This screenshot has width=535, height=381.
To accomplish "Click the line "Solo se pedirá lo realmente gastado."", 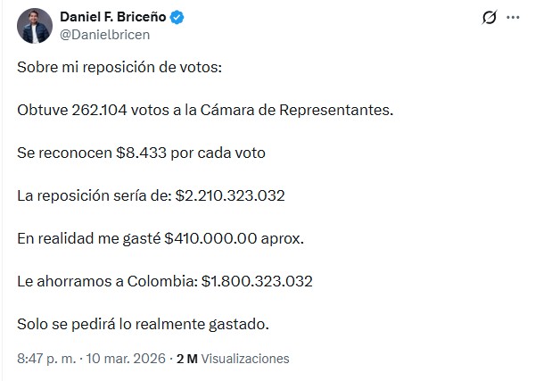I will pos(142,323).
